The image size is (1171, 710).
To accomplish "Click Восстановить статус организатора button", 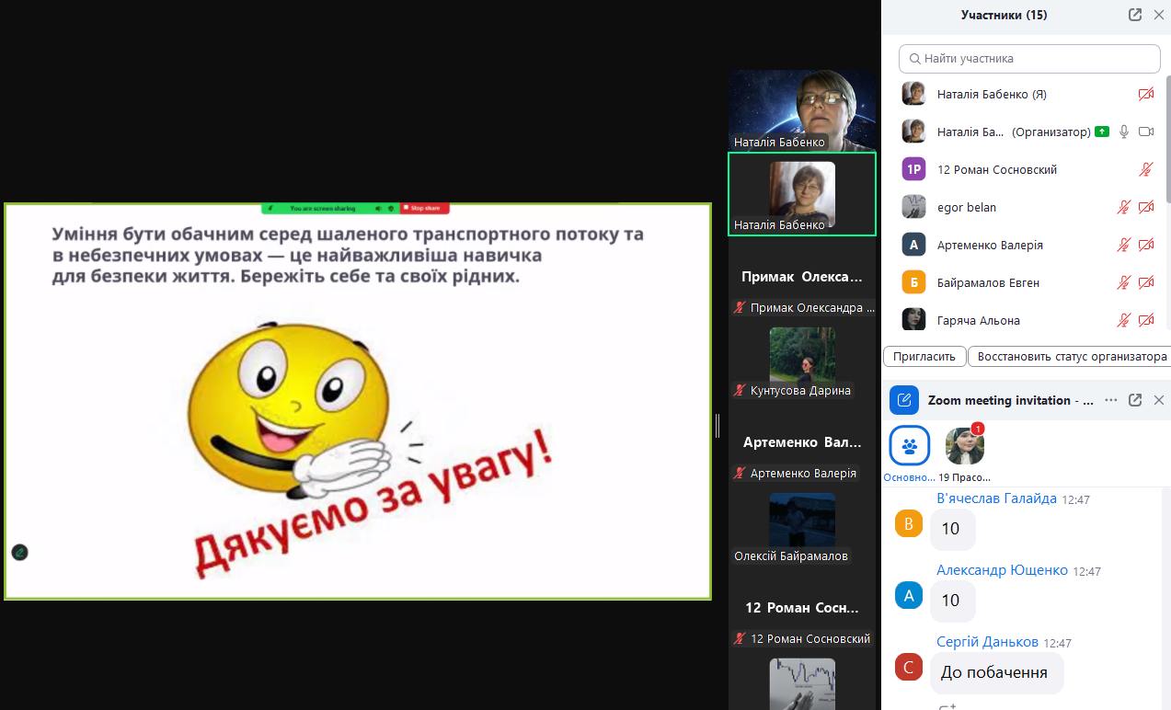I will point(1072,356).
